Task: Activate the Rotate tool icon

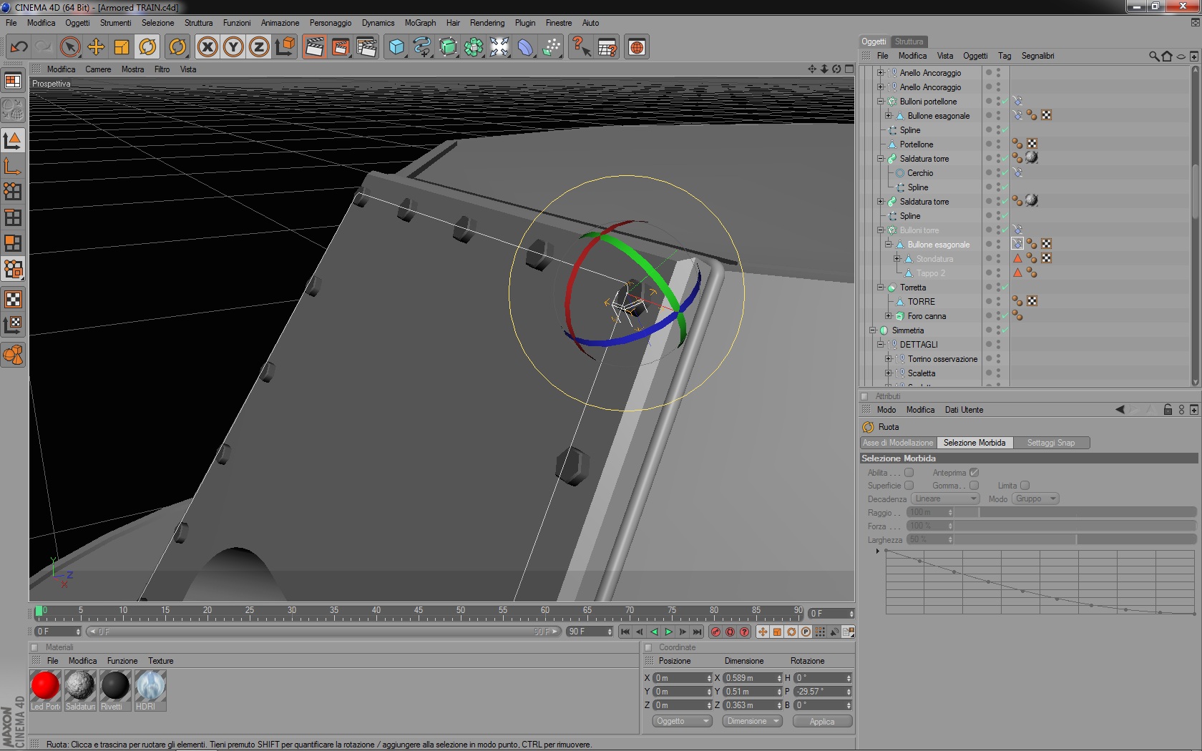Action: point(147,47)
